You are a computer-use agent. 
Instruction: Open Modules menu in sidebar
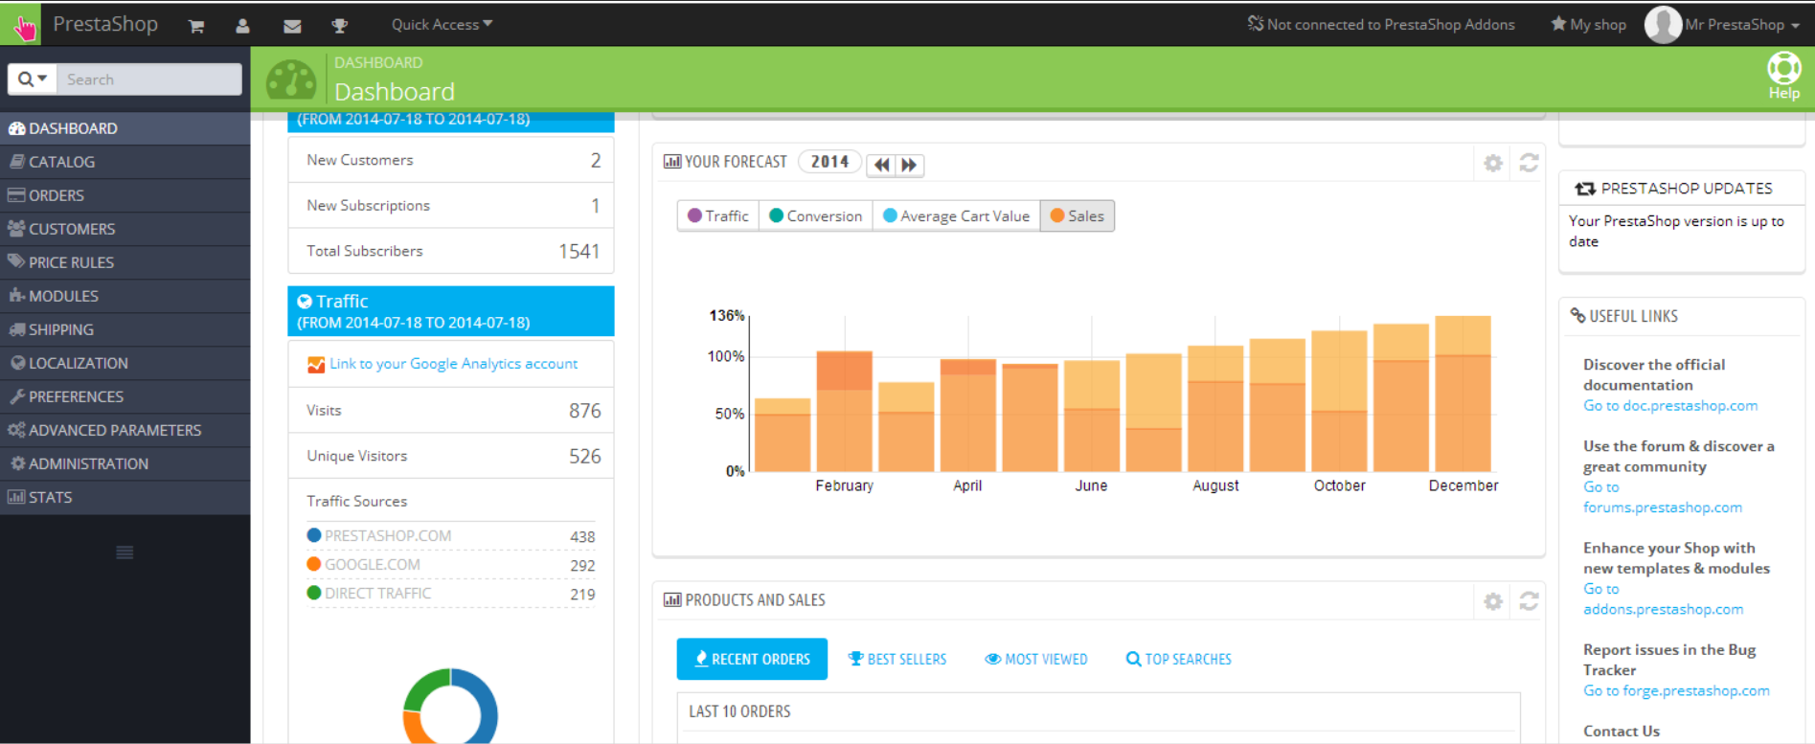coord(125,296)
